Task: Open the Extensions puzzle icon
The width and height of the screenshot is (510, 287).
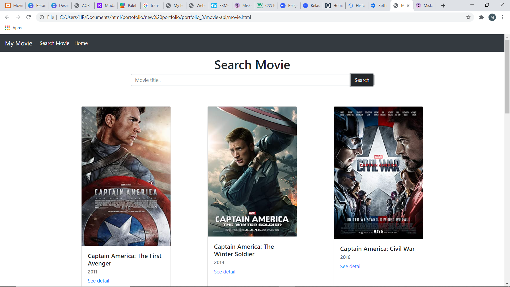Action: [481, 17]
